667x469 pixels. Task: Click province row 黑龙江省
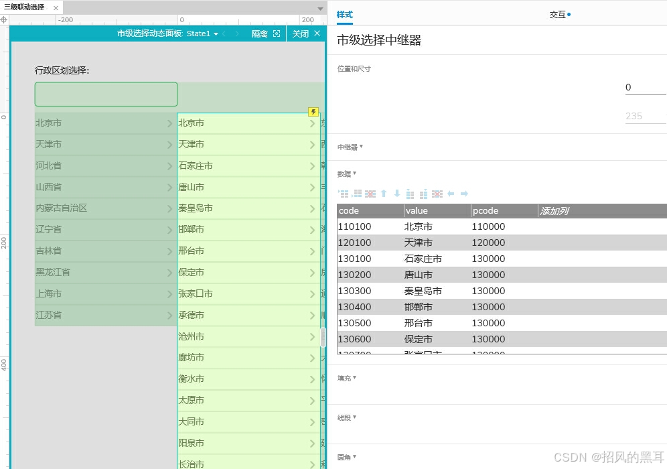click(106, 273)
